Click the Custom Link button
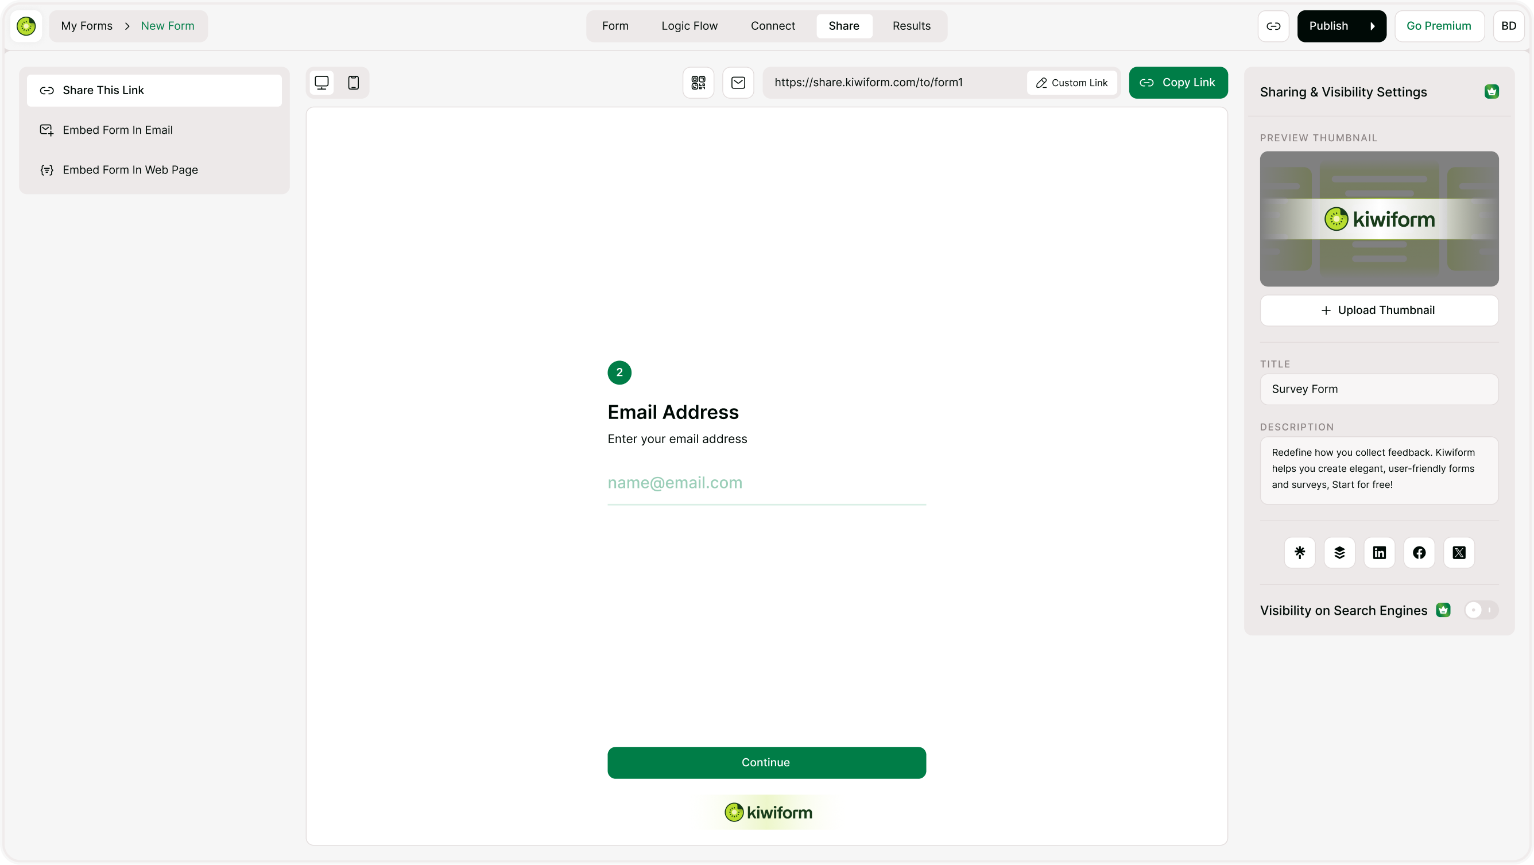The image size is (1534, 865). 1071,83
